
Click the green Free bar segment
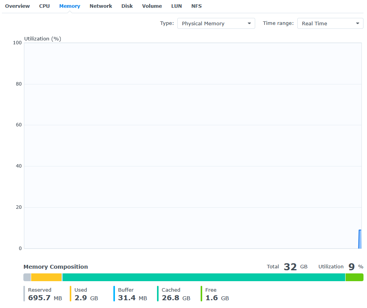point(354,277)
